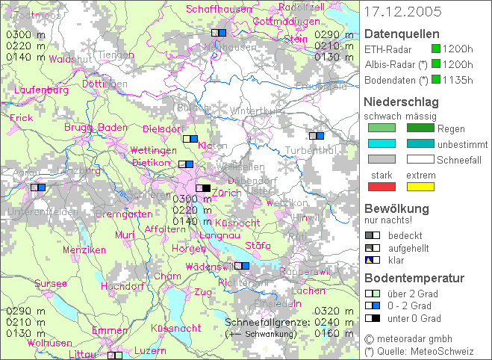Click the cyan 'schwach' unbestimmt swatch
Viewport: 492px width, 360px height.
pos(380,143)
